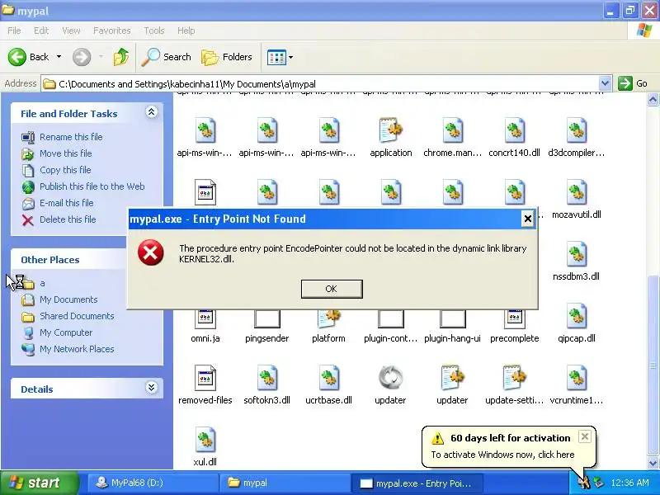Open the Tools menu
Image resolution: width=660 pixels, height=495 pixels.
[154, 31]
